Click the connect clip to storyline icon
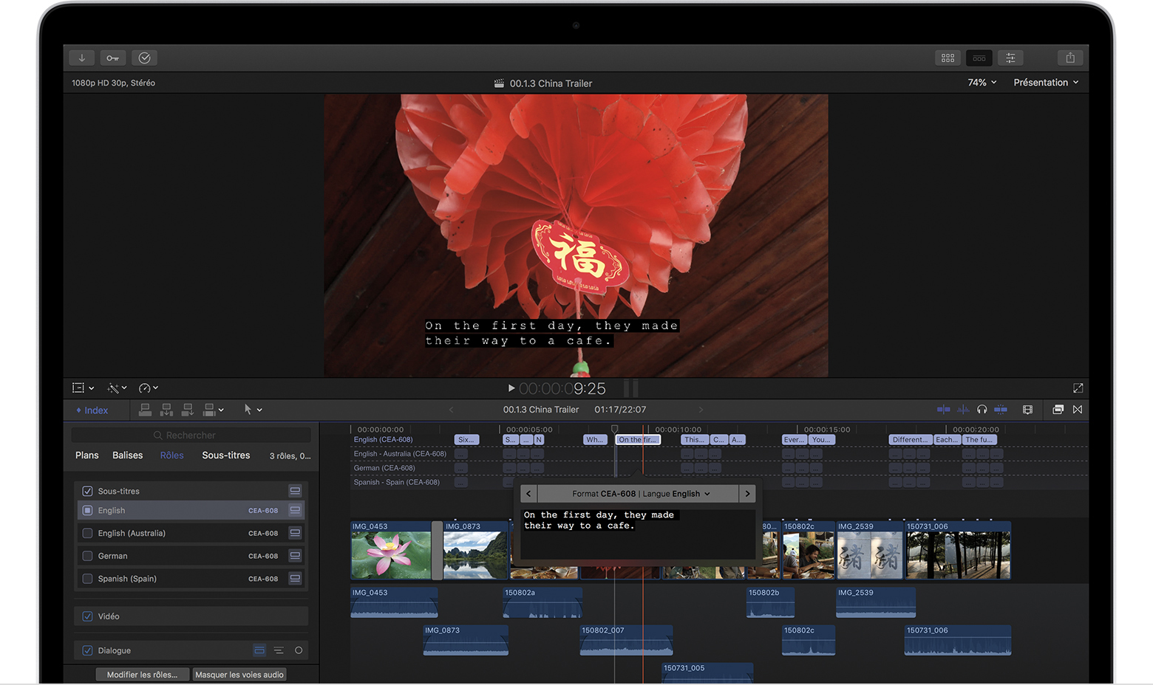 pyautogui.click(x=145, y=409)
